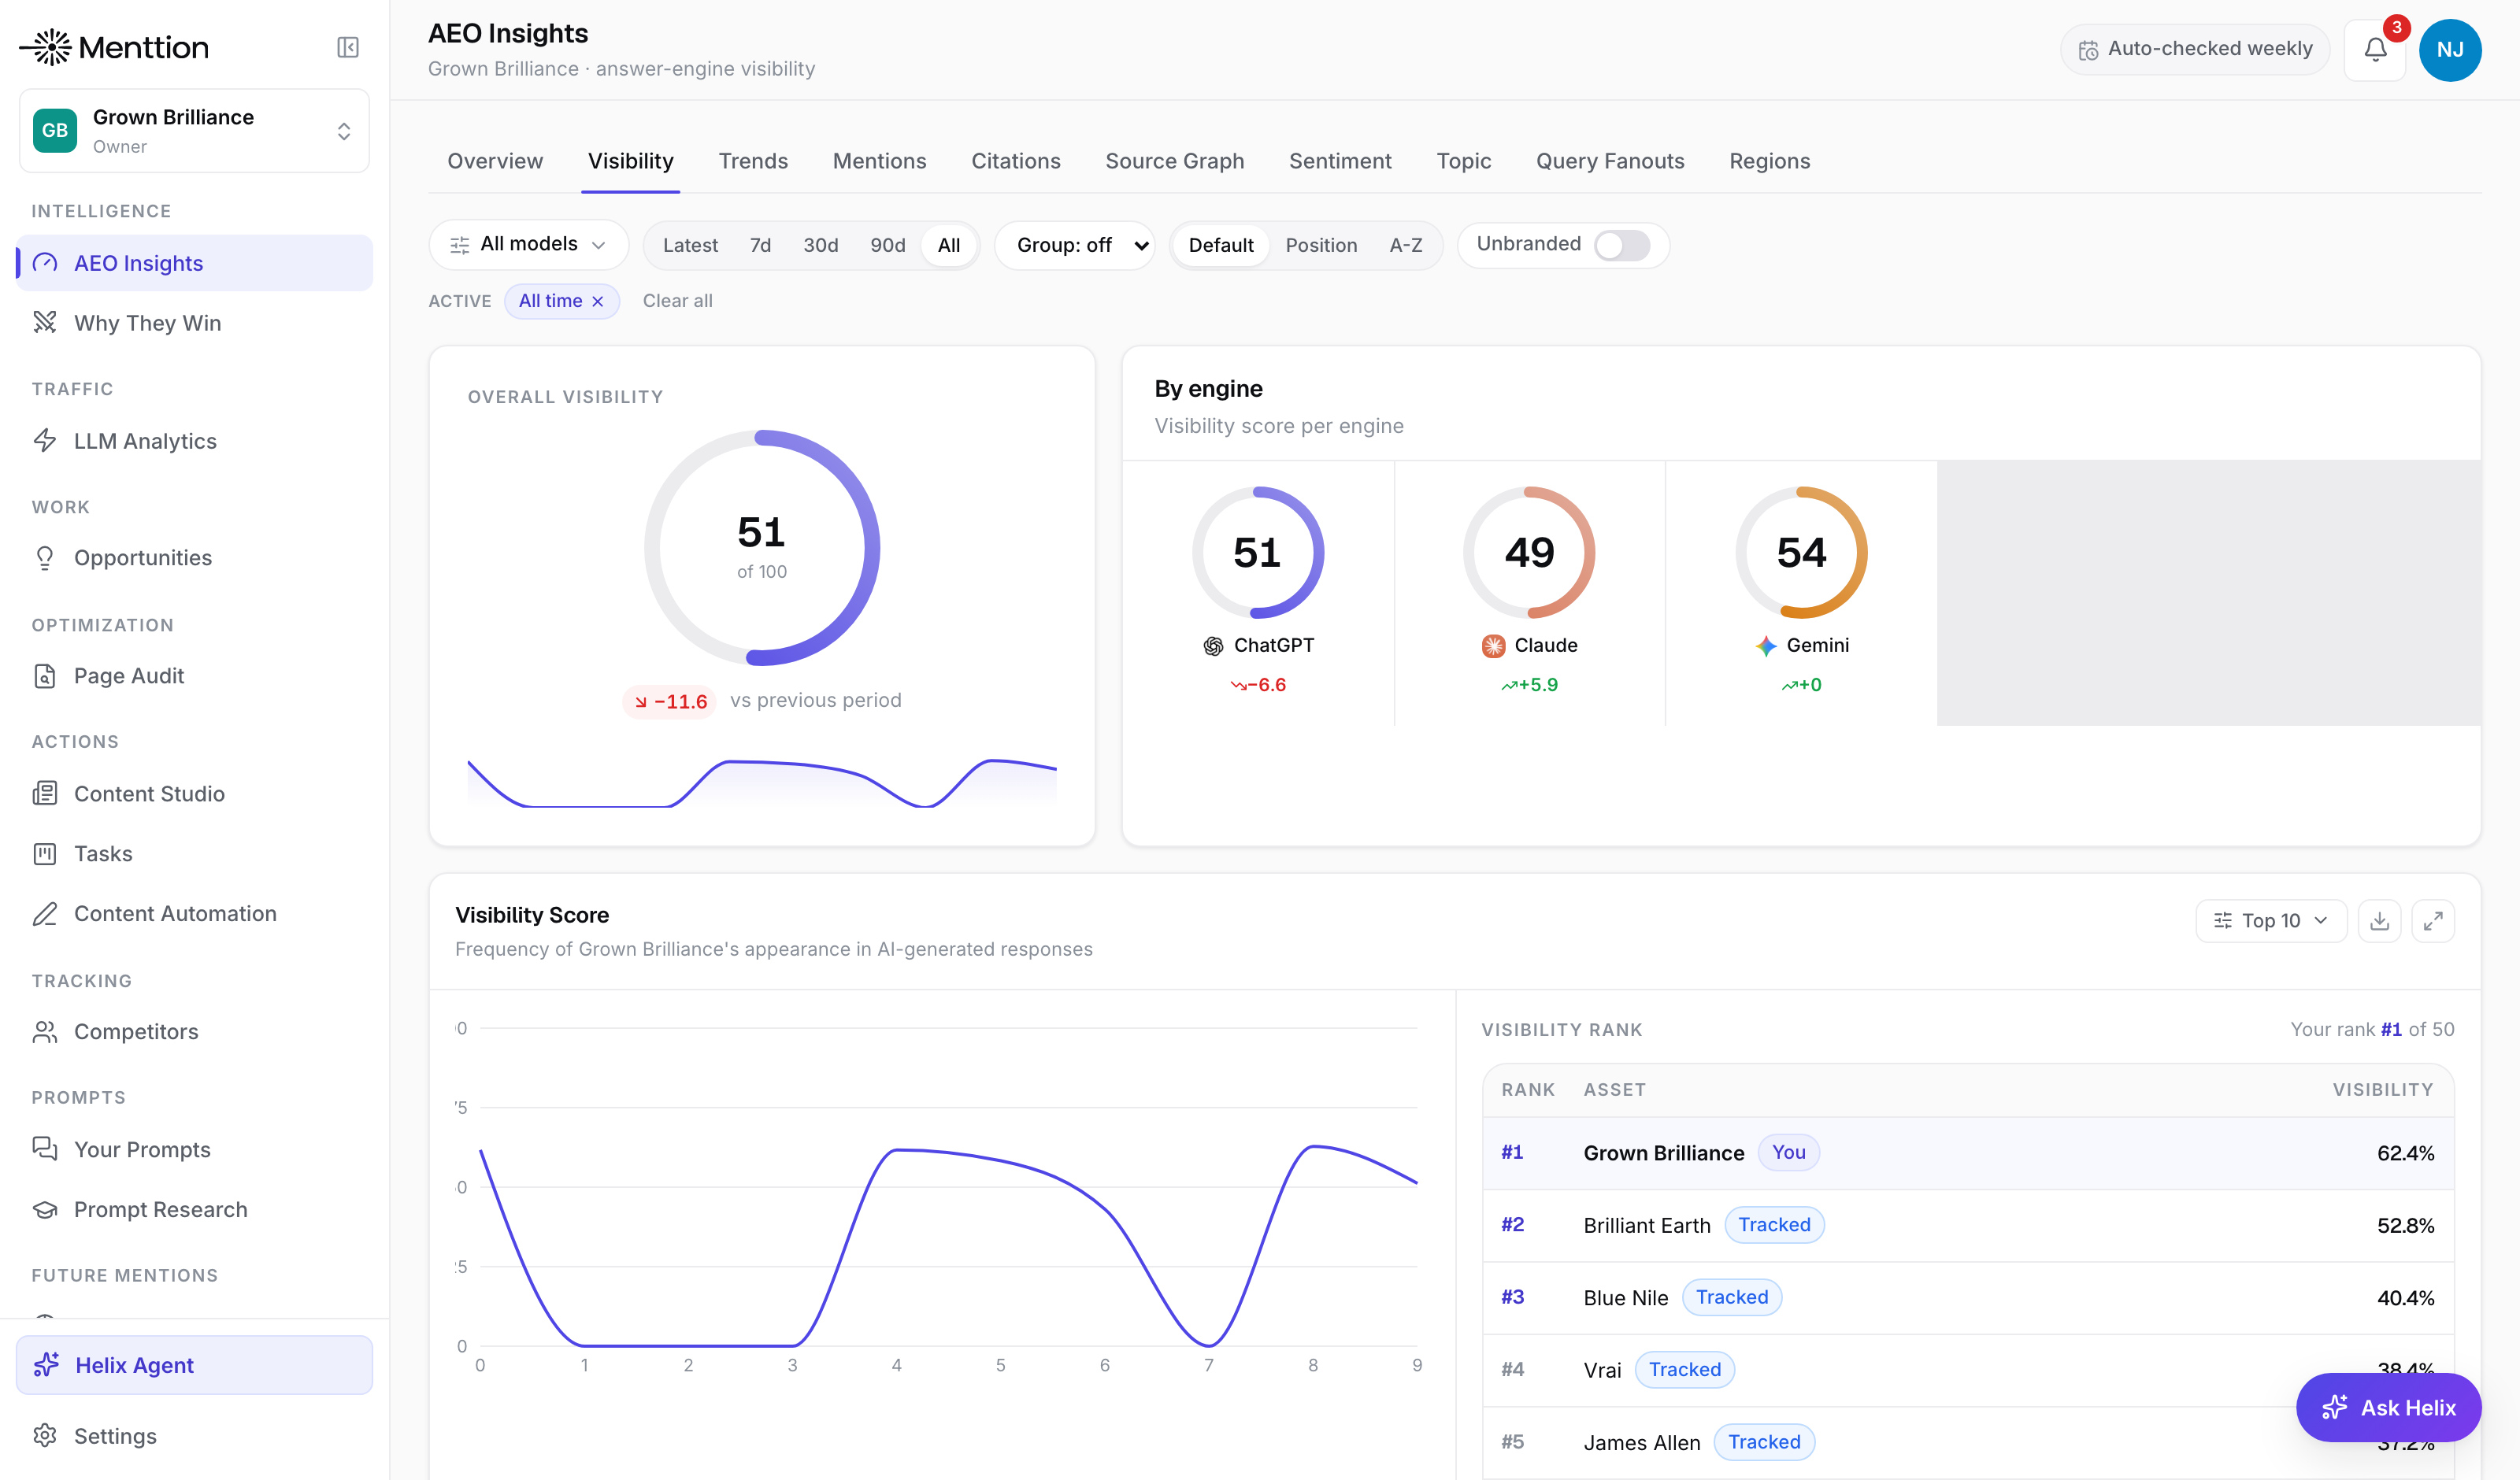The height and width of the screenshot is (1480, 2520).
Task: Click the Tracked badge beside Vrai
Action: pos(1684,1369)
